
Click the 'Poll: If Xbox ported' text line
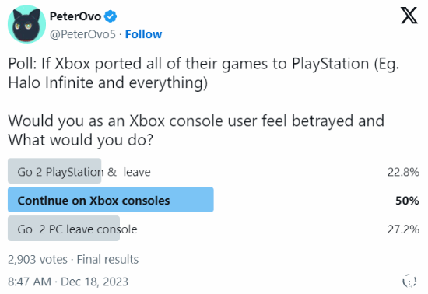tap(204, 64)
